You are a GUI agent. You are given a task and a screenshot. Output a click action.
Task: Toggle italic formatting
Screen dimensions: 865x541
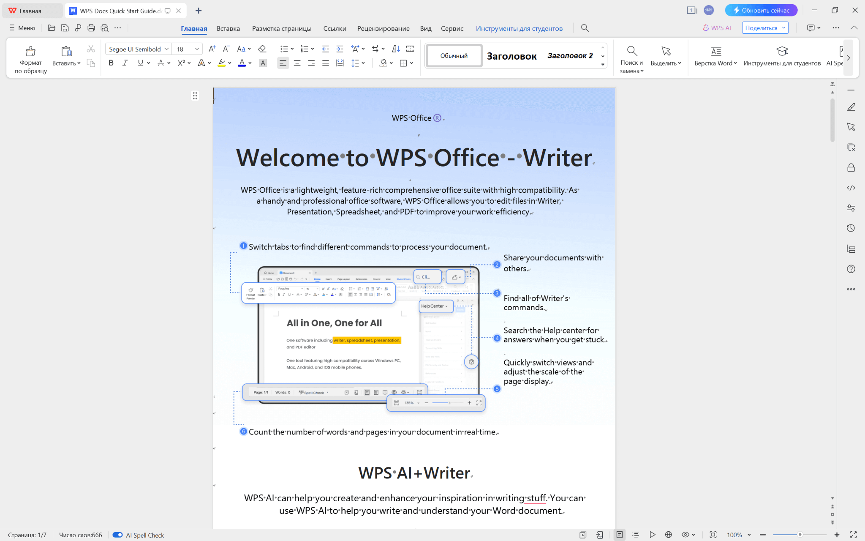tap(125, 63)
